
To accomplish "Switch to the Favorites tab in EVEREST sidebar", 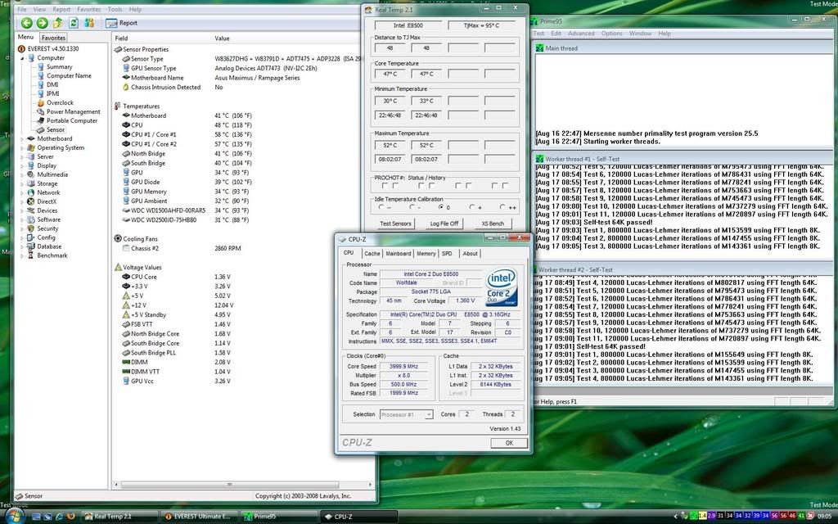I will 53,38.
